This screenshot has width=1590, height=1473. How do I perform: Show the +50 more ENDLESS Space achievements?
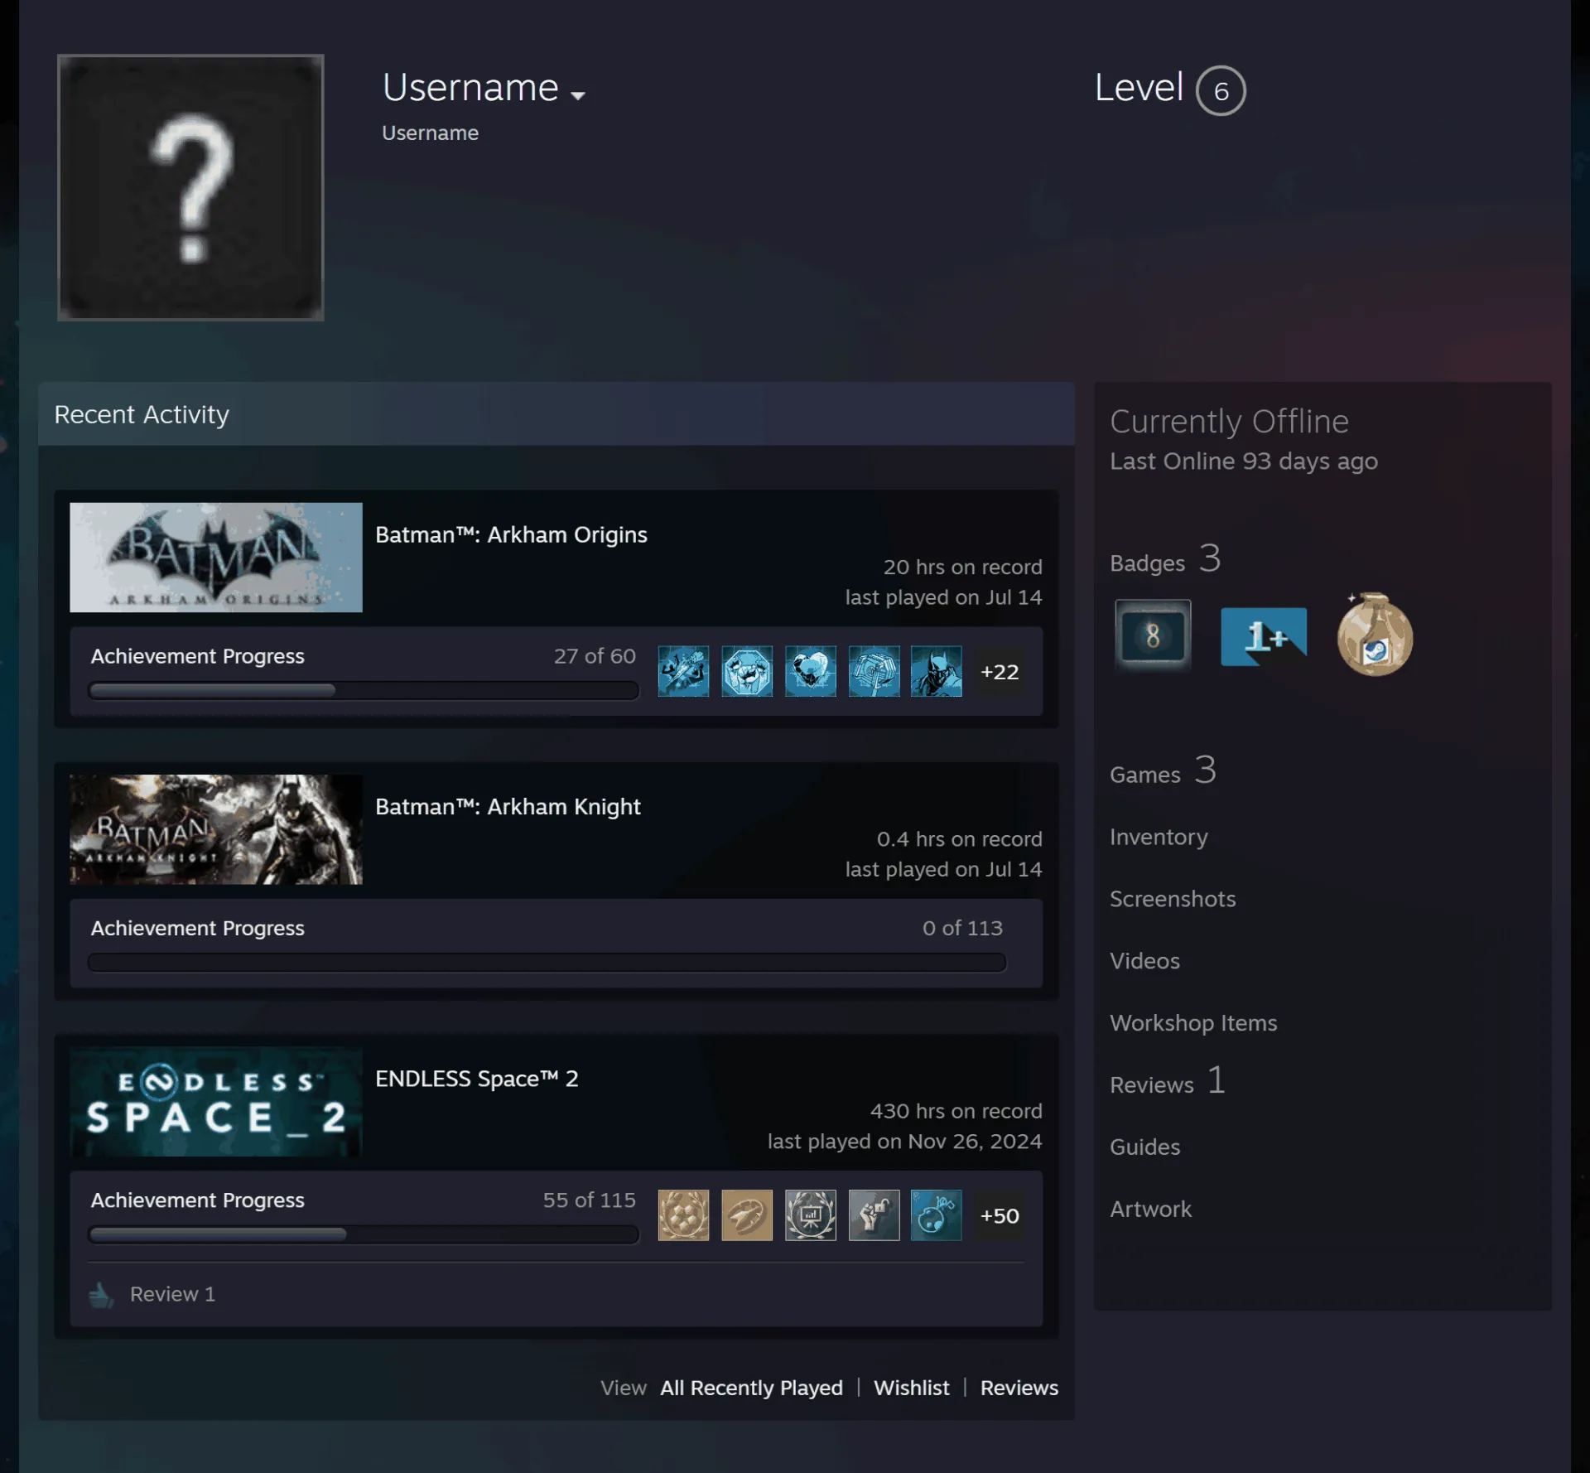point(1000,1216)
